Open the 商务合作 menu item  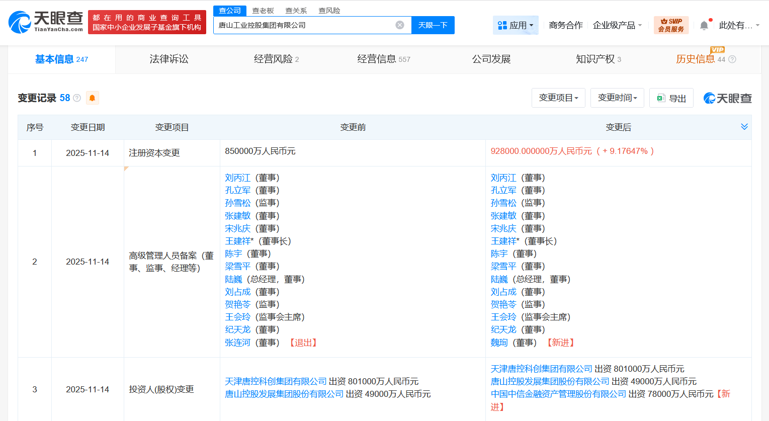pos(565,25)
